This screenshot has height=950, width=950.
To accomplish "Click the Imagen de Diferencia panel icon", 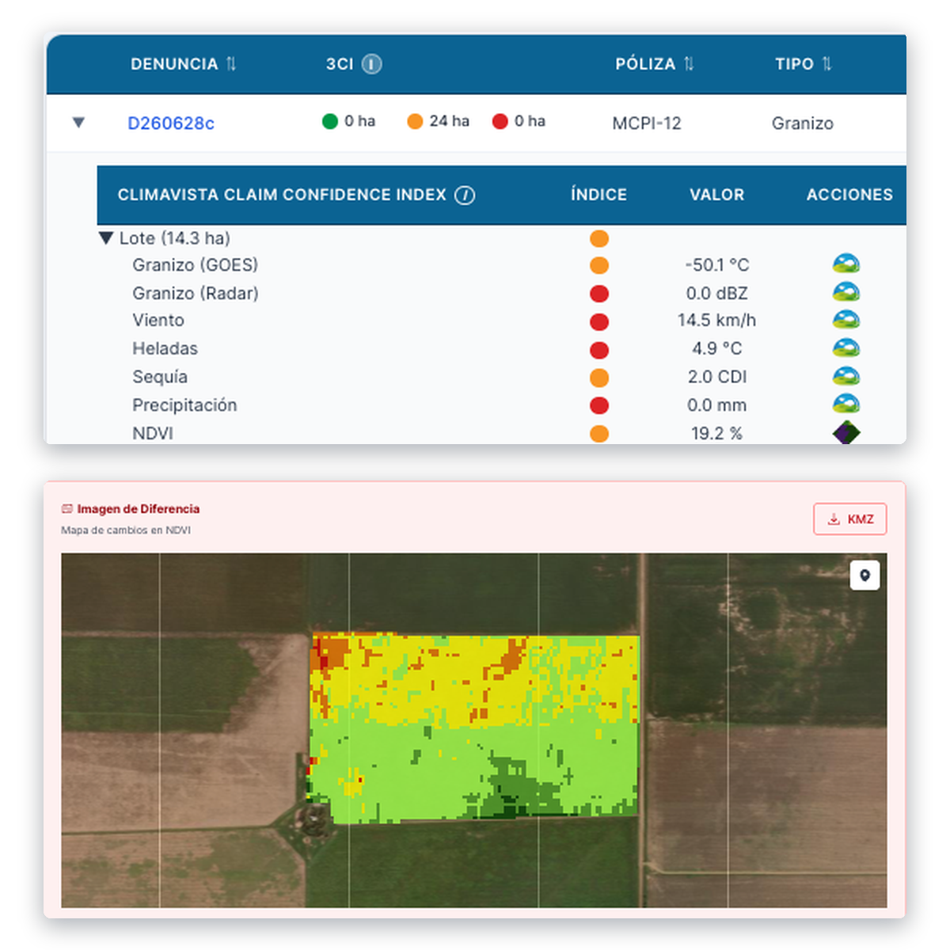I will [x=67, y=509].
